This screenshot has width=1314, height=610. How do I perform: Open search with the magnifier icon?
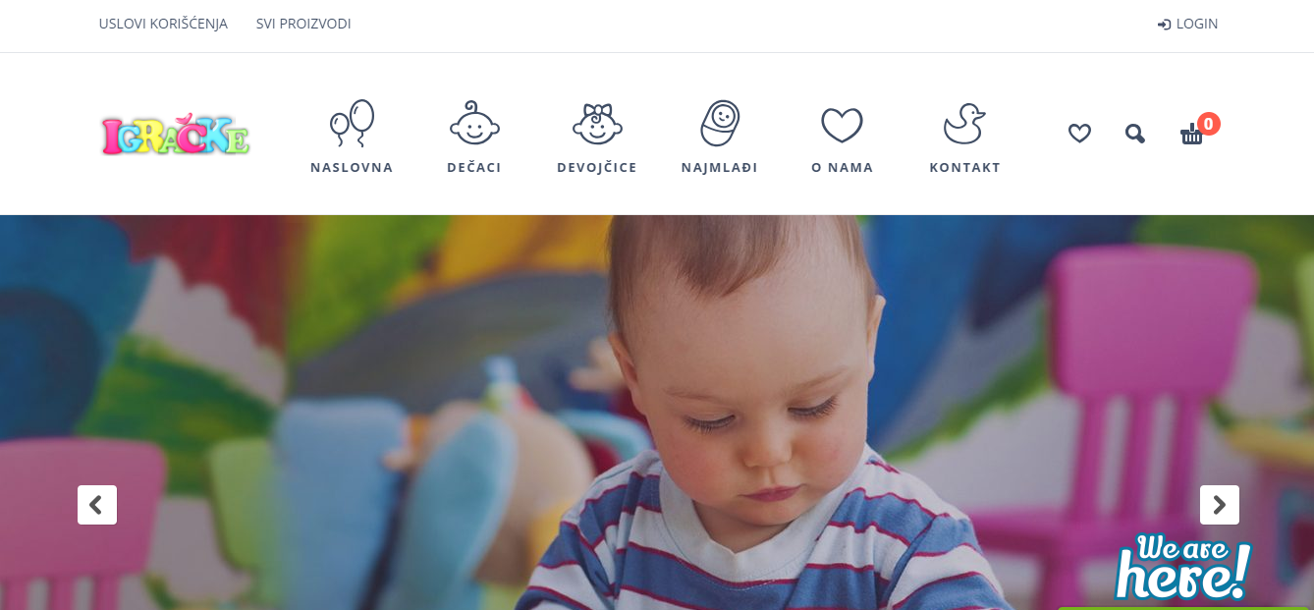tap(1135, 134)
